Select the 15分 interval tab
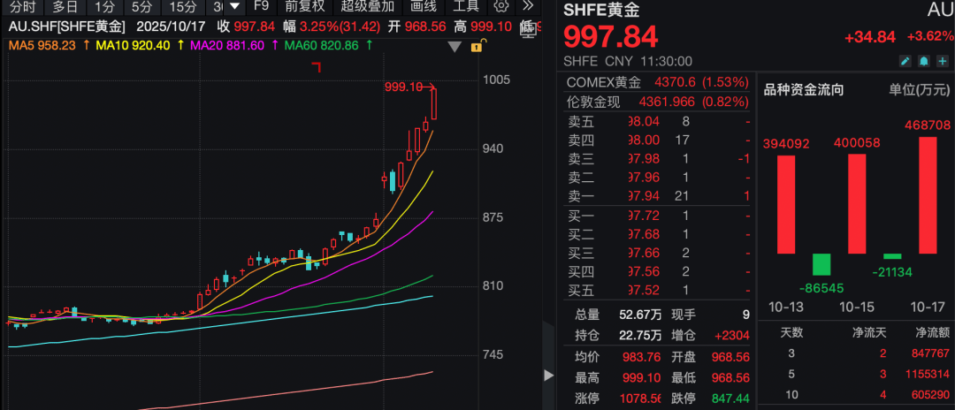The width and height of the screenshot is (955, 410). click(x=183, y=6)
